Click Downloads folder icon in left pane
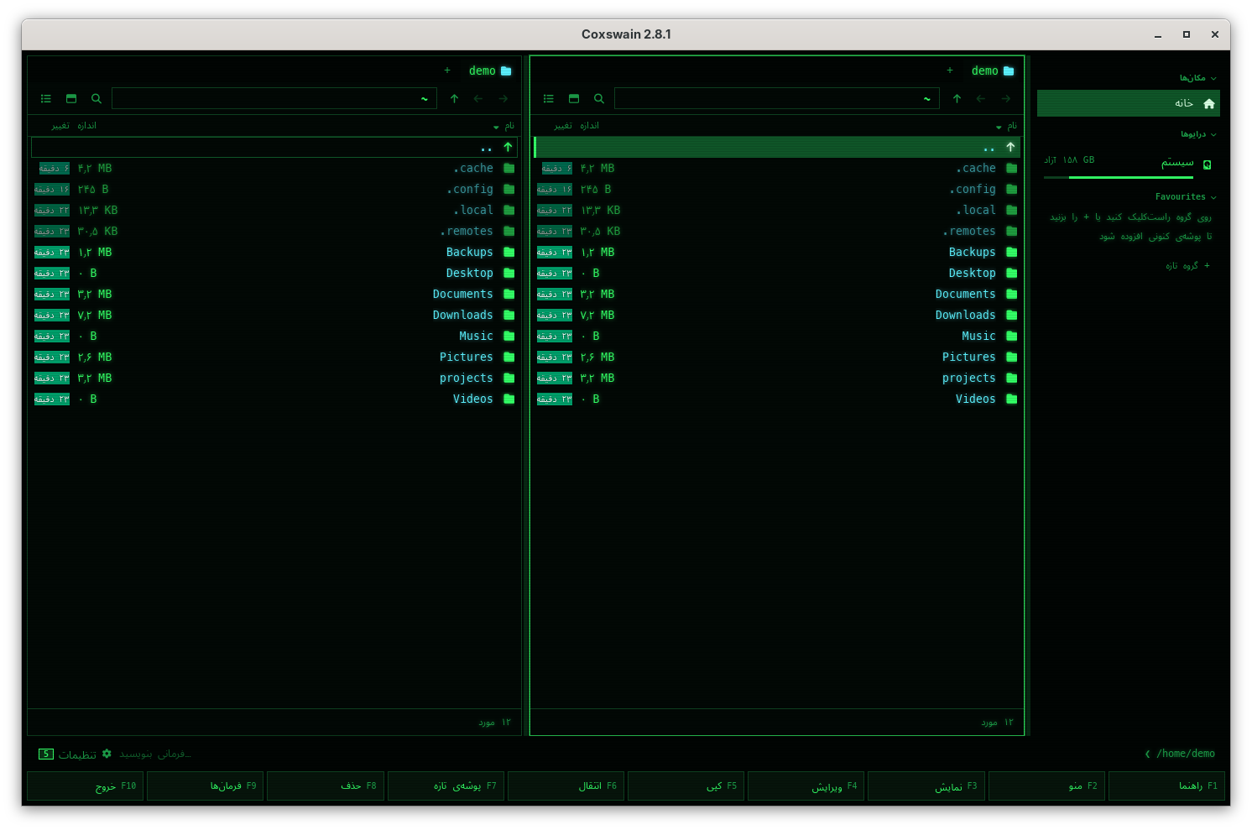The width and height of the screenshot is (1252, 830). [509, 315]
